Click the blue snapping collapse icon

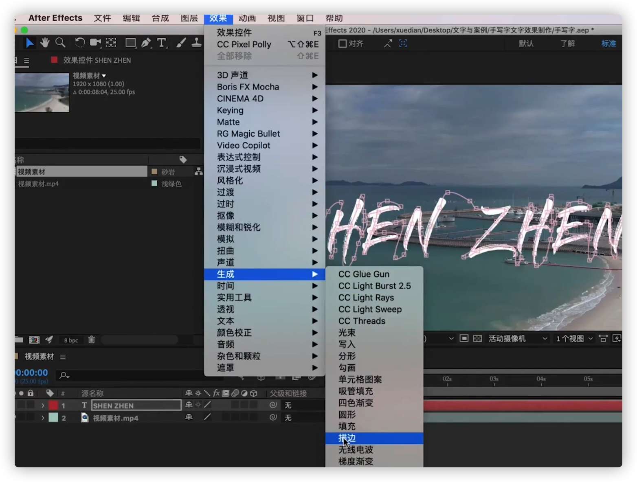[x=403, y=43]
